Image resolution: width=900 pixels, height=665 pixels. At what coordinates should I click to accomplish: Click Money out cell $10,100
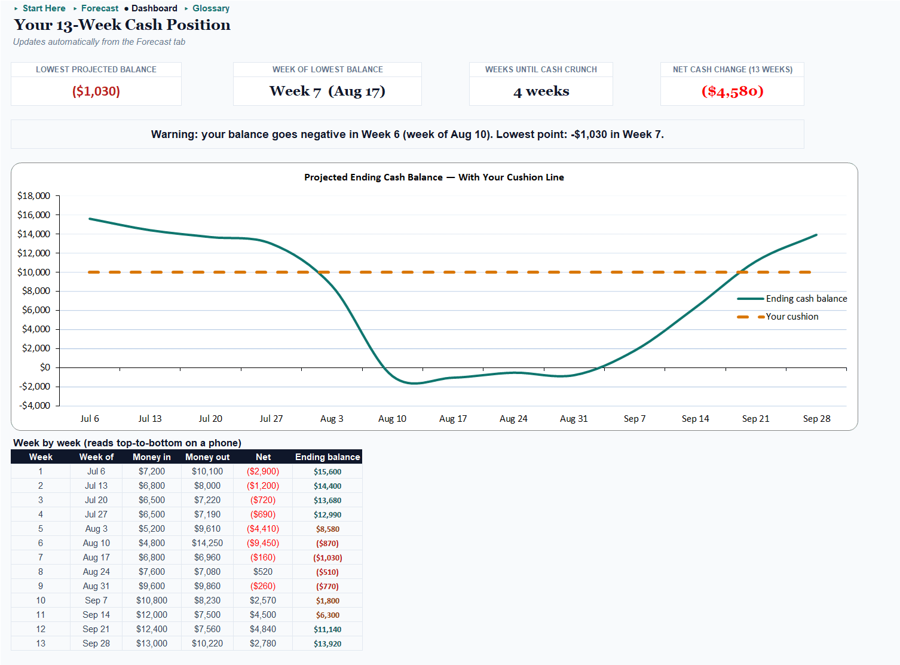(x=207, y=471)
